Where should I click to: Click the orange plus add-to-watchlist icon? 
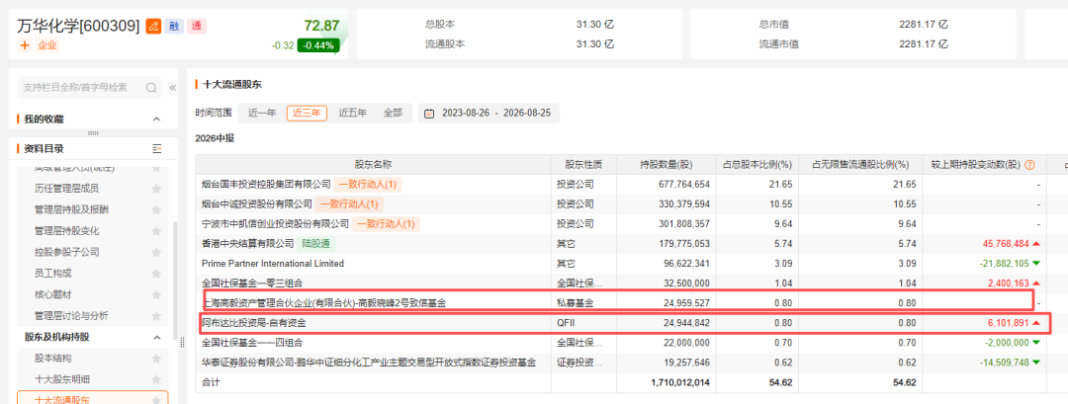tap(25, 45)
